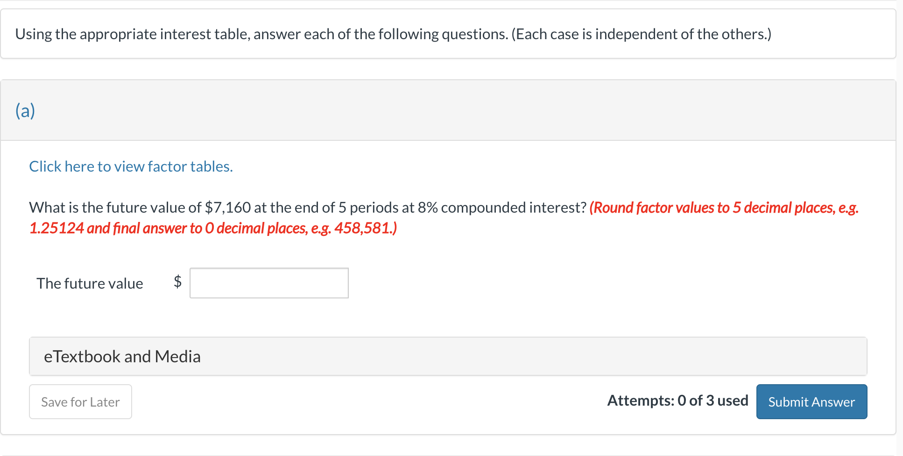Click the dollar sign beside the input
Image resolution: width=903 pixels, height=456 pixels.
point(177,283)
